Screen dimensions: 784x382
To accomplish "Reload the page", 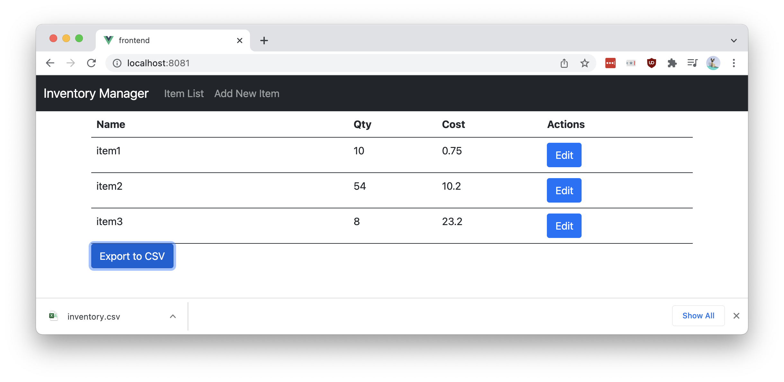I will click(92, 63).
